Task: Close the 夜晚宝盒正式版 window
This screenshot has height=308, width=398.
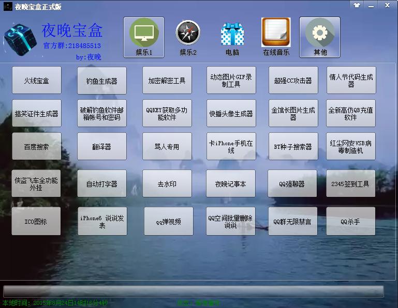Action: coord(387,5)
